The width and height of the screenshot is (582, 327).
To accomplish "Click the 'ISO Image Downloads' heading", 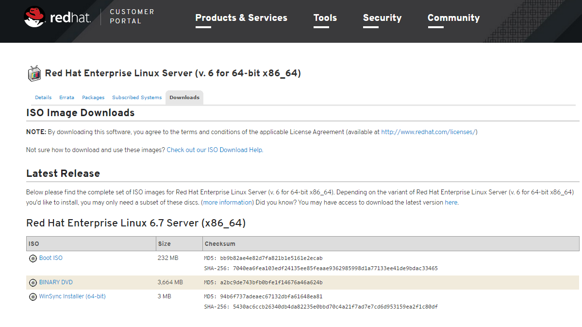I will coord(80,113).
